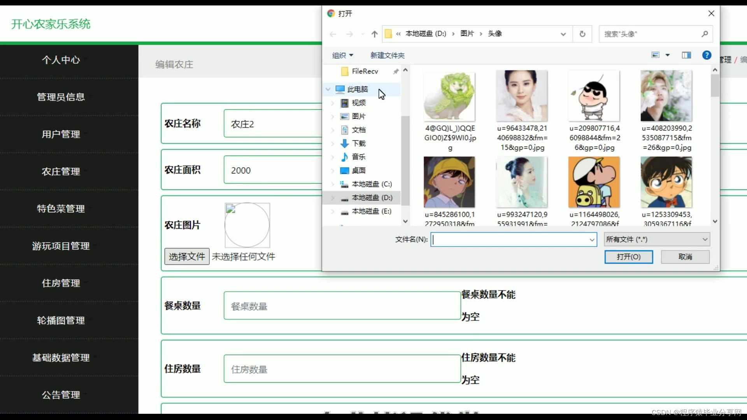Open the file type filter dropdown
The height and width of the screenshot is (420, 747).
657,240
